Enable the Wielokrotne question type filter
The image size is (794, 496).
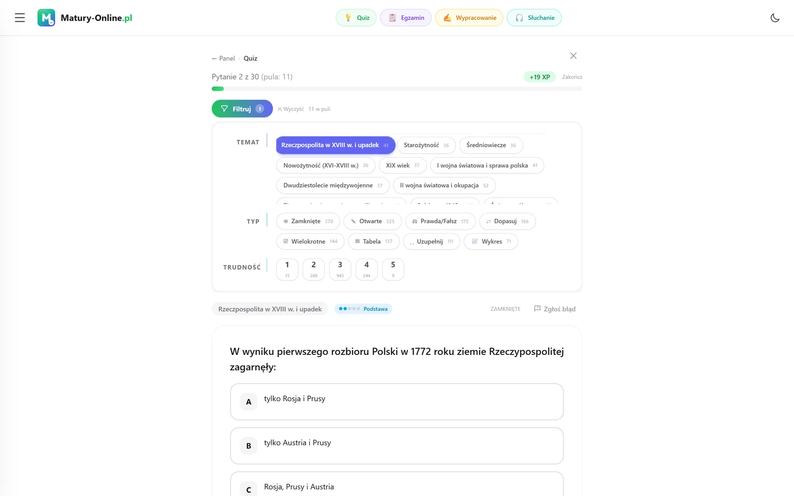[310, 241]
